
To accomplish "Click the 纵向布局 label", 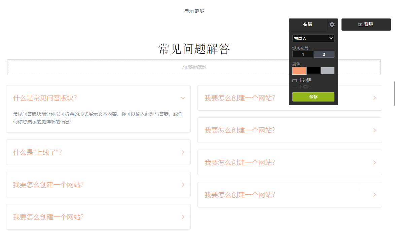I will [300, 48].
